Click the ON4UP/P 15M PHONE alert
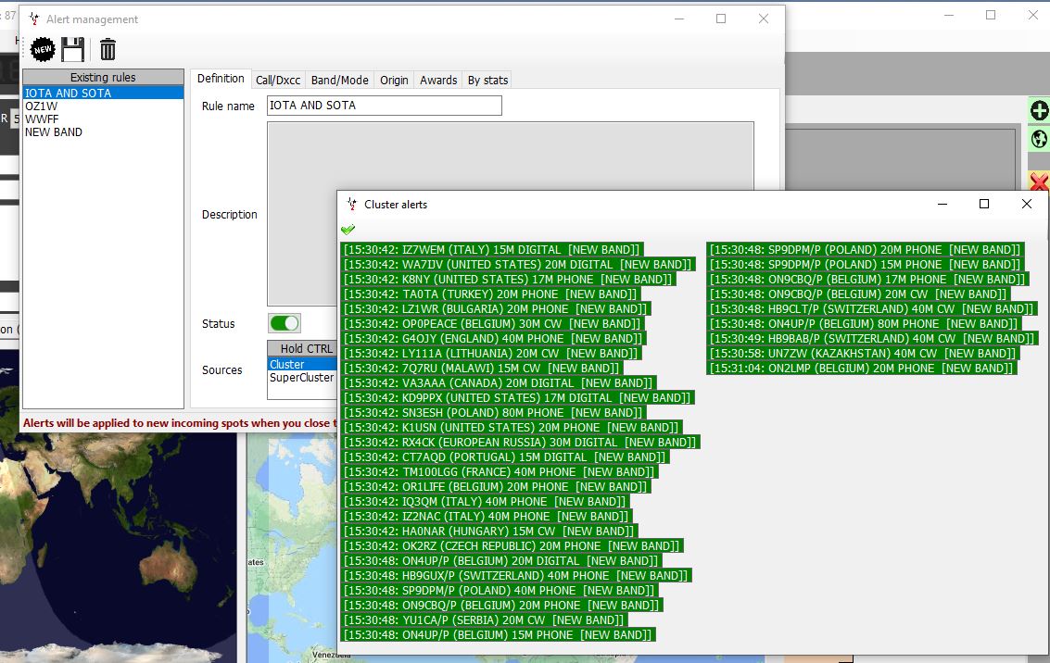 point(499,635)
